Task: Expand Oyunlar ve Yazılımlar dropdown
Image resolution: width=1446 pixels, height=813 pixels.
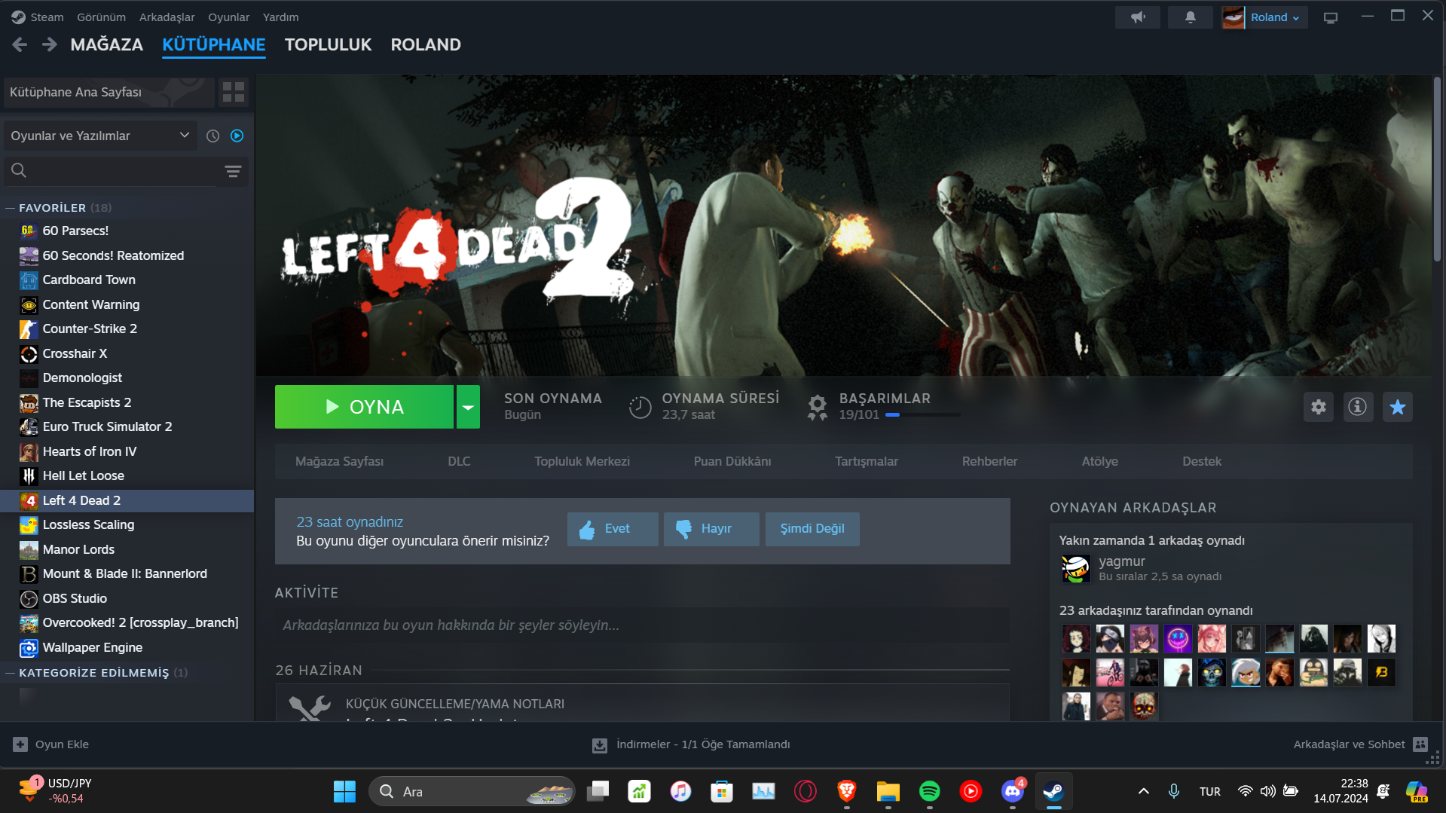Action: [100, 136]
